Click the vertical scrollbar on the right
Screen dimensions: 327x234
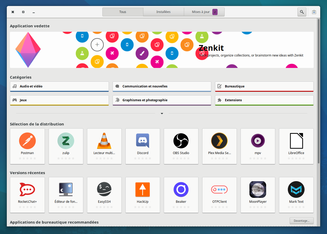click(318, 91)
